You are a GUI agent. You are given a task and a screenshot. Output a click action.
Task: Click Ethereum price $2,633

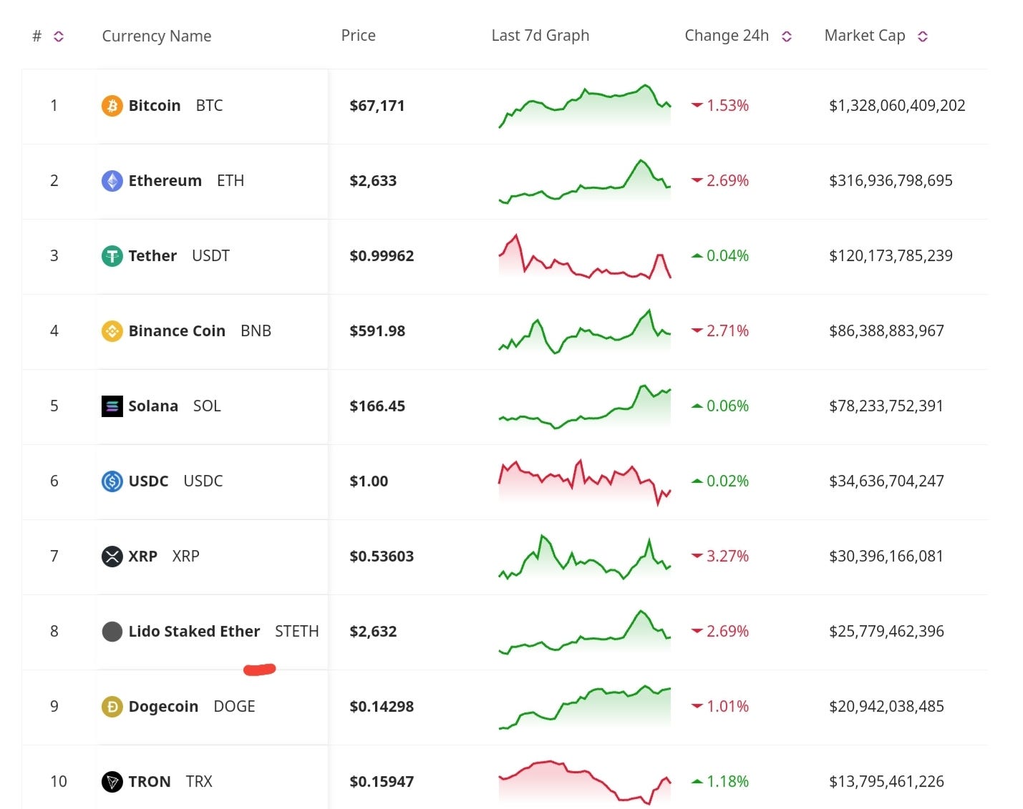click(x=372, y=181)
